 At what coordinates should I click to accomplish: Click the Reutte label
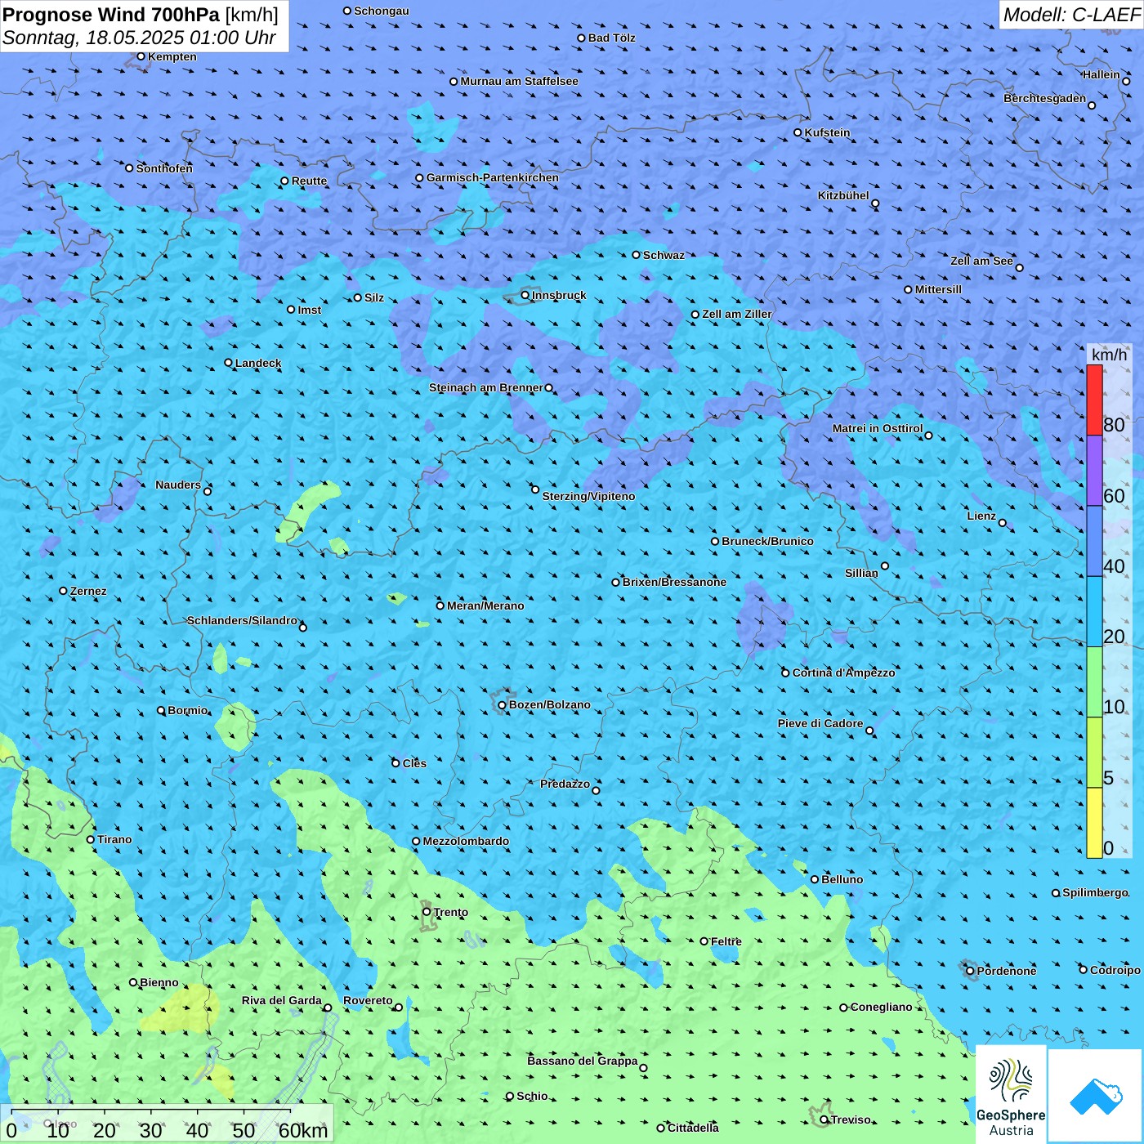tap(310, 181)
